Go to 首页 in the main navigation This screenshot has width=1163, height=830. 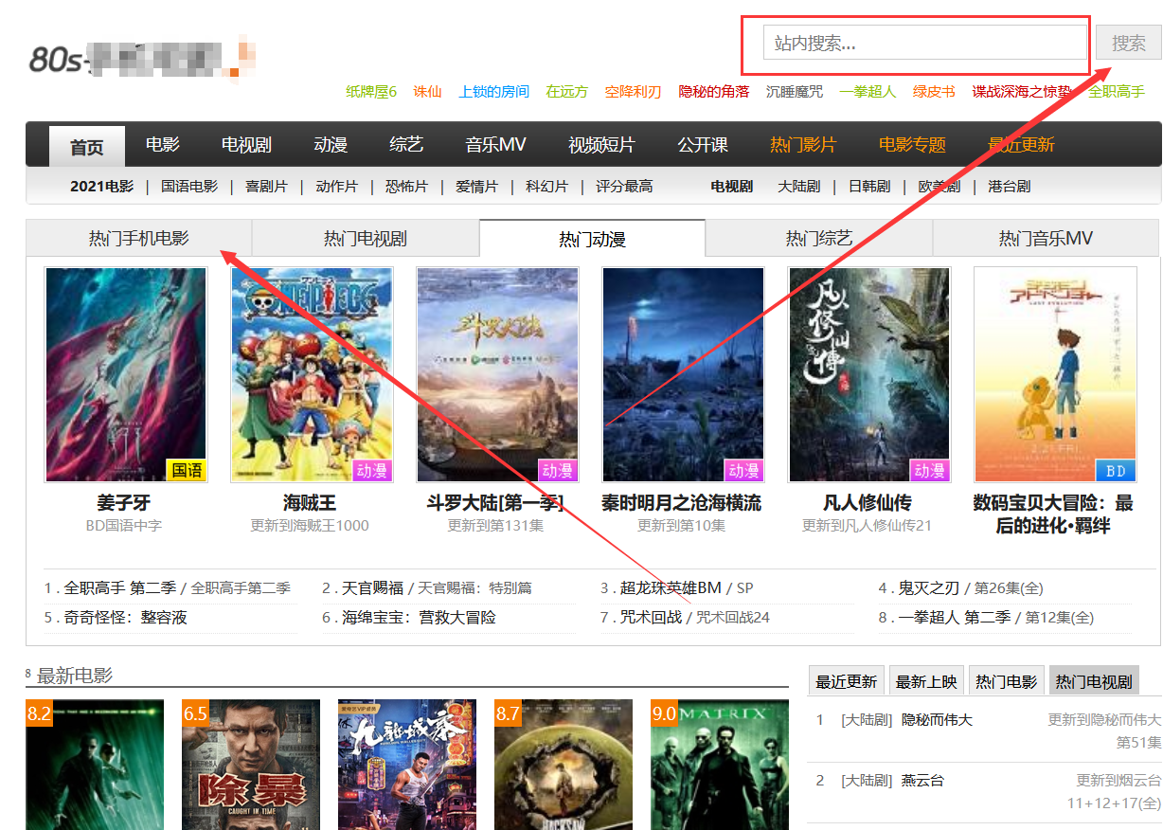(x=87, y=147)
